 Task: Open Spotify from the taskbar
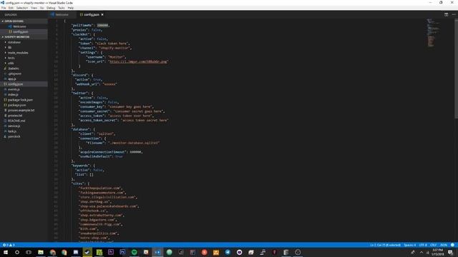click(x=134, y=252)
